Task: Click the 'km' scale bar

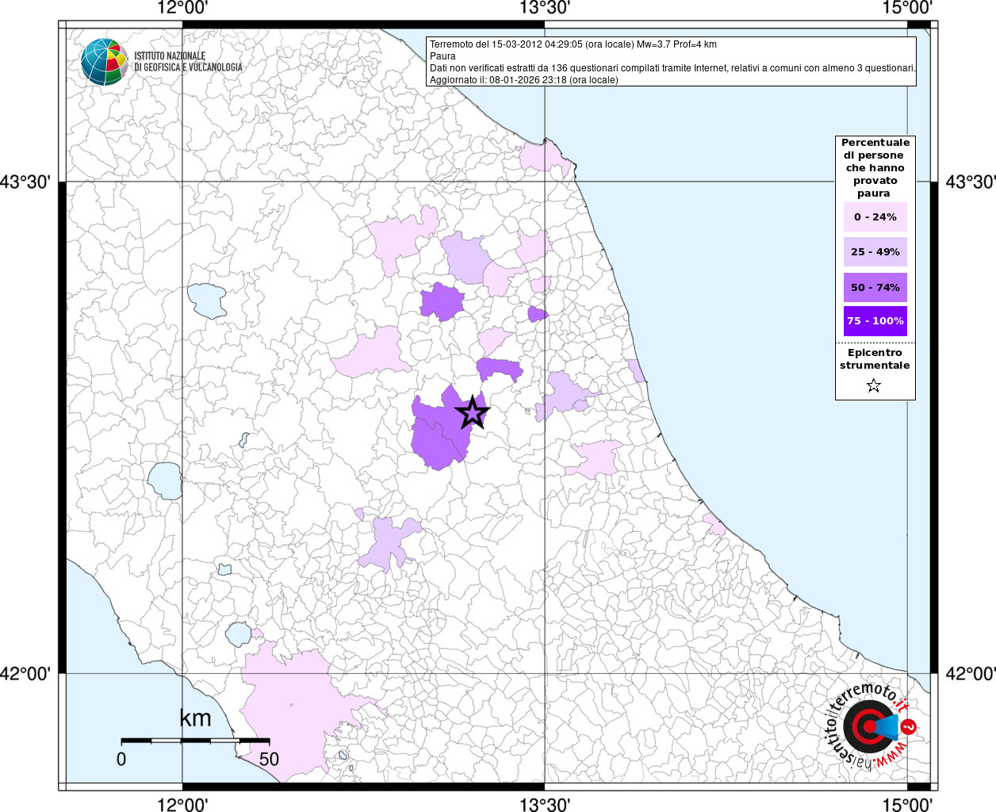Action: pyautogui.click(x=194, y=740)
